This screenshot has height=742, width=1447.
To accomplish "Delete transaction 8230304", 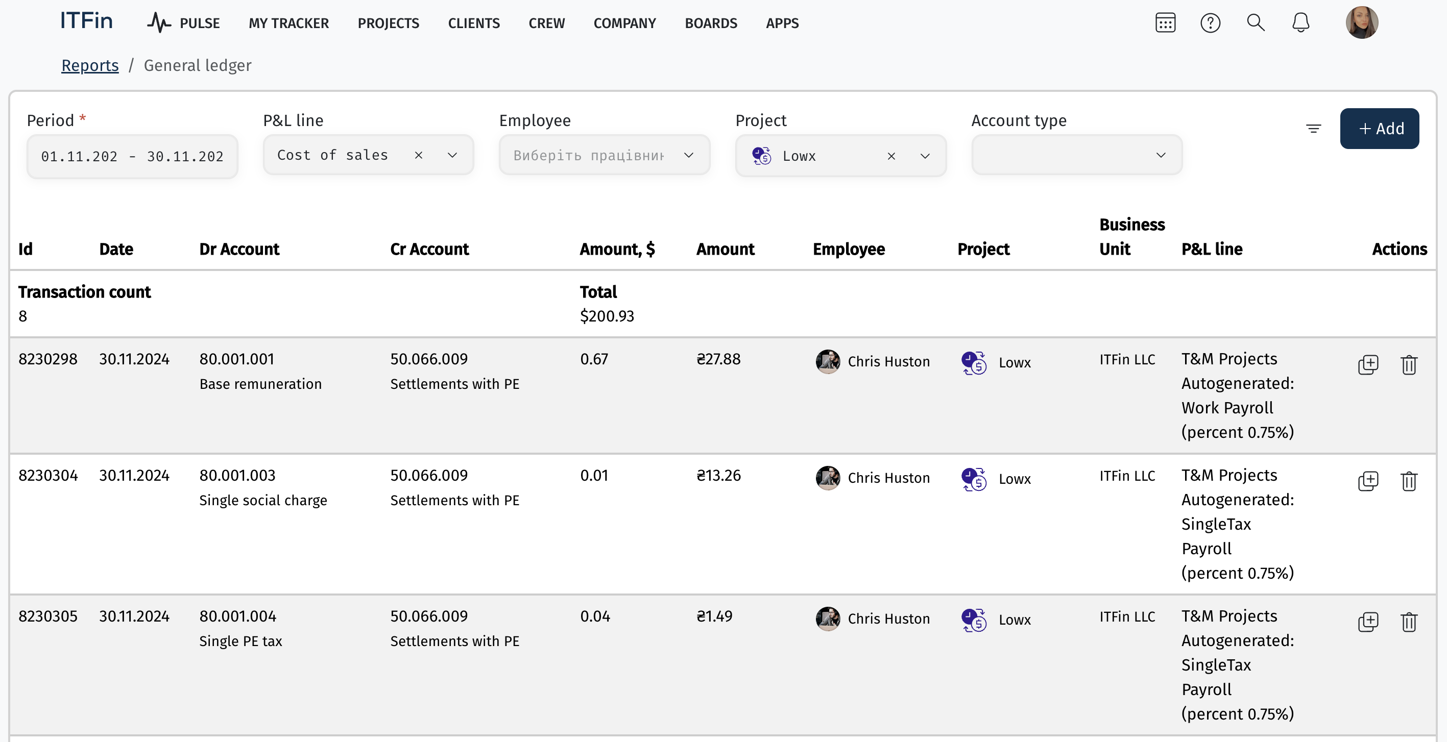I will [1409, 481].
